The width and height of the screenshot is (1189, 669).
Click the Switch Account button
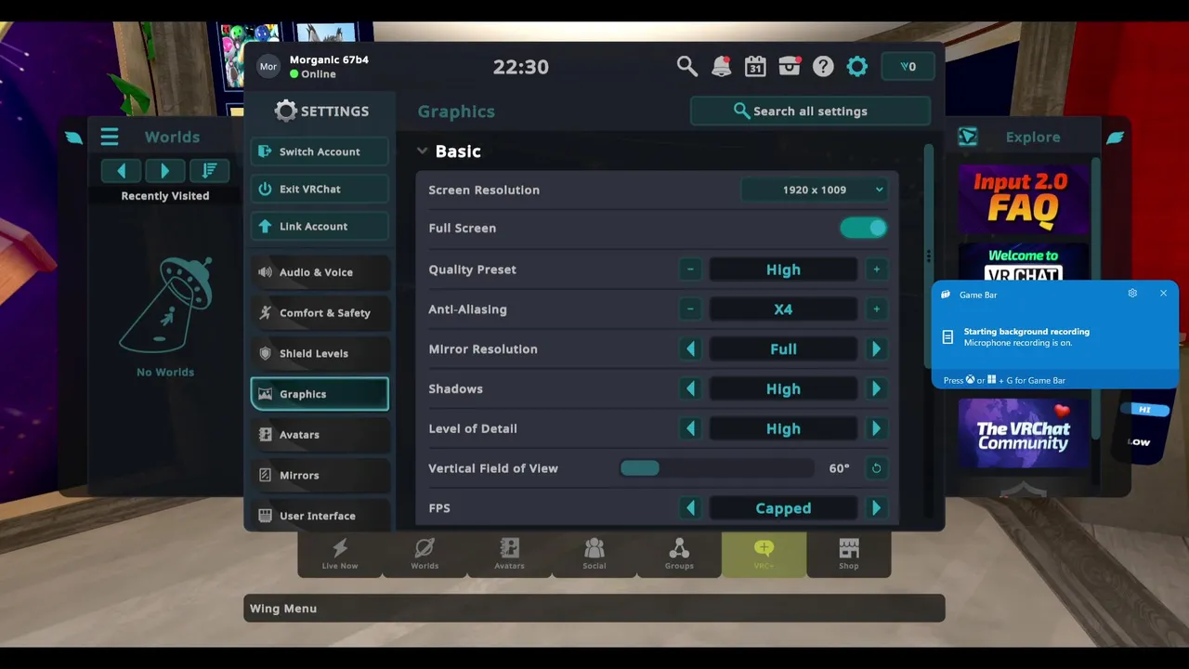pos(320,151)
